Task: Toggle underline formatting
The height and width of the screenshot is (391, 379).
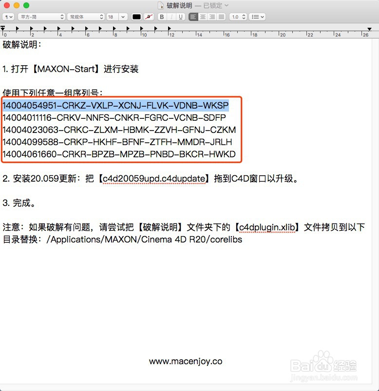Action: [x=181, y=17]
